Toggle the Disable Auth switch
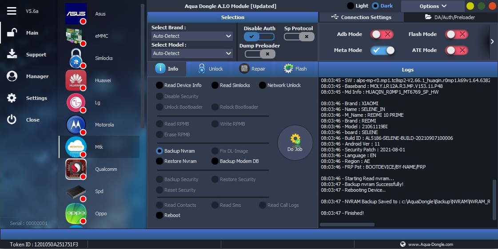 click(259, 36)
